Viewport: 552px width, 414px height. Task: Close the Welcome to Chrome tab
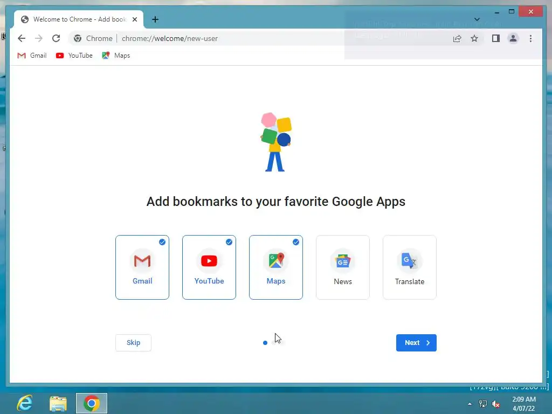(134, 19)
